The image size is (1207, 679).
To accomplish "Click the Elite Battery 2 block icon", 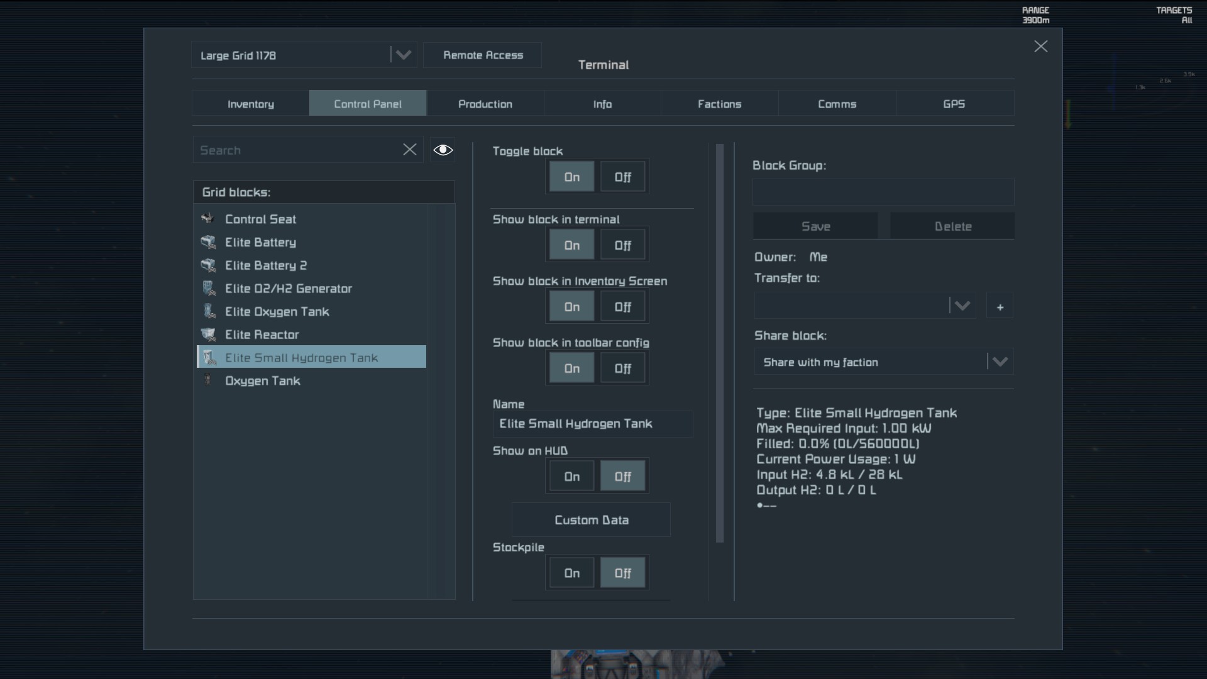I will tap(208, 265).
